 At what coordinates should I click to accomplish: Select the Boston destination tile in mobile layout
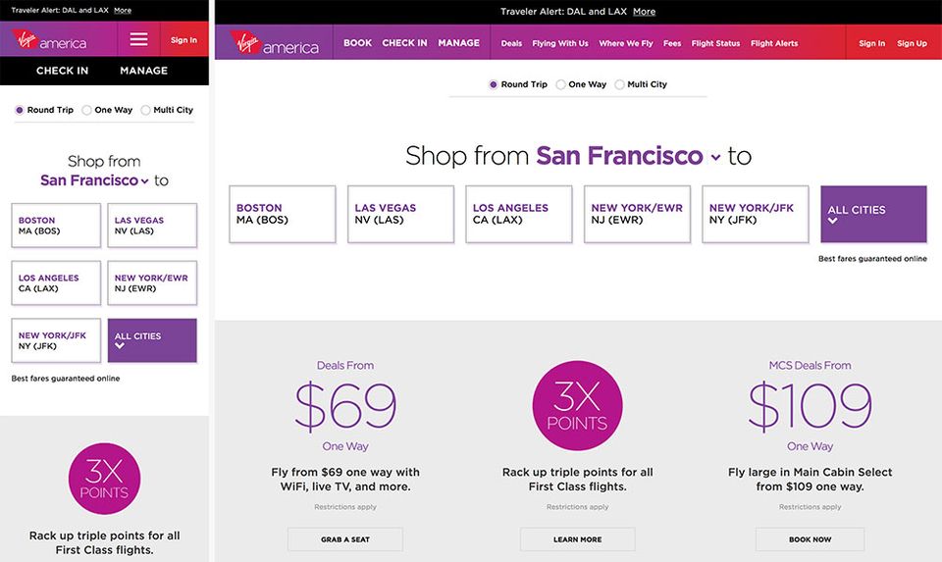(x=56, y=226)
